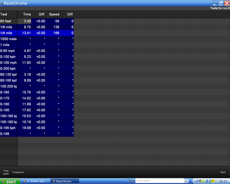This screenshot has height=184, width=230.
Task: Open the Comparison view
Action: coord(18,172)
